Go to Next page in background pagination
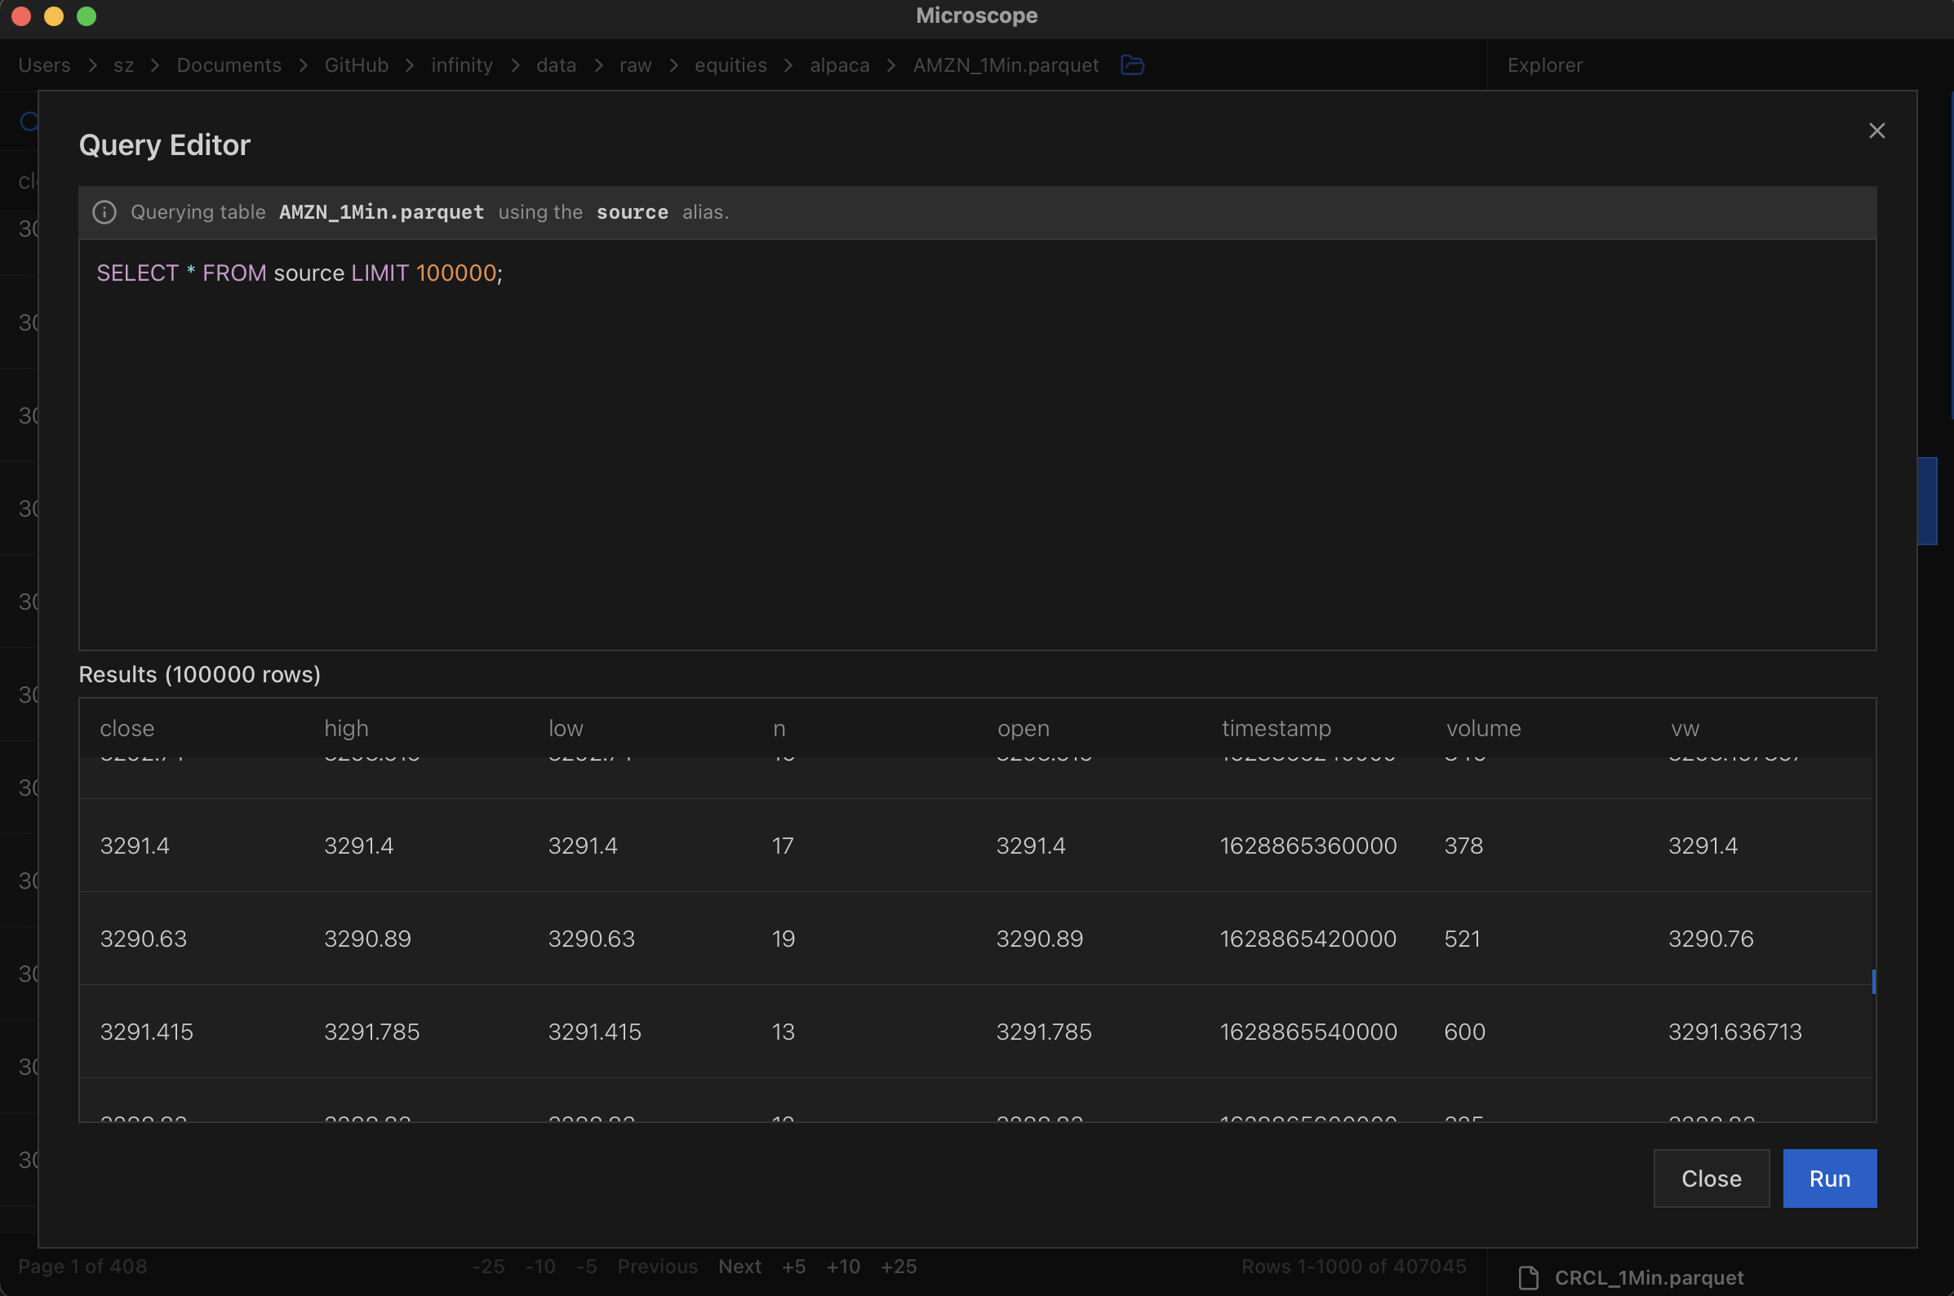Screen dimensions: 1954x1296 tap(739, 1267)
